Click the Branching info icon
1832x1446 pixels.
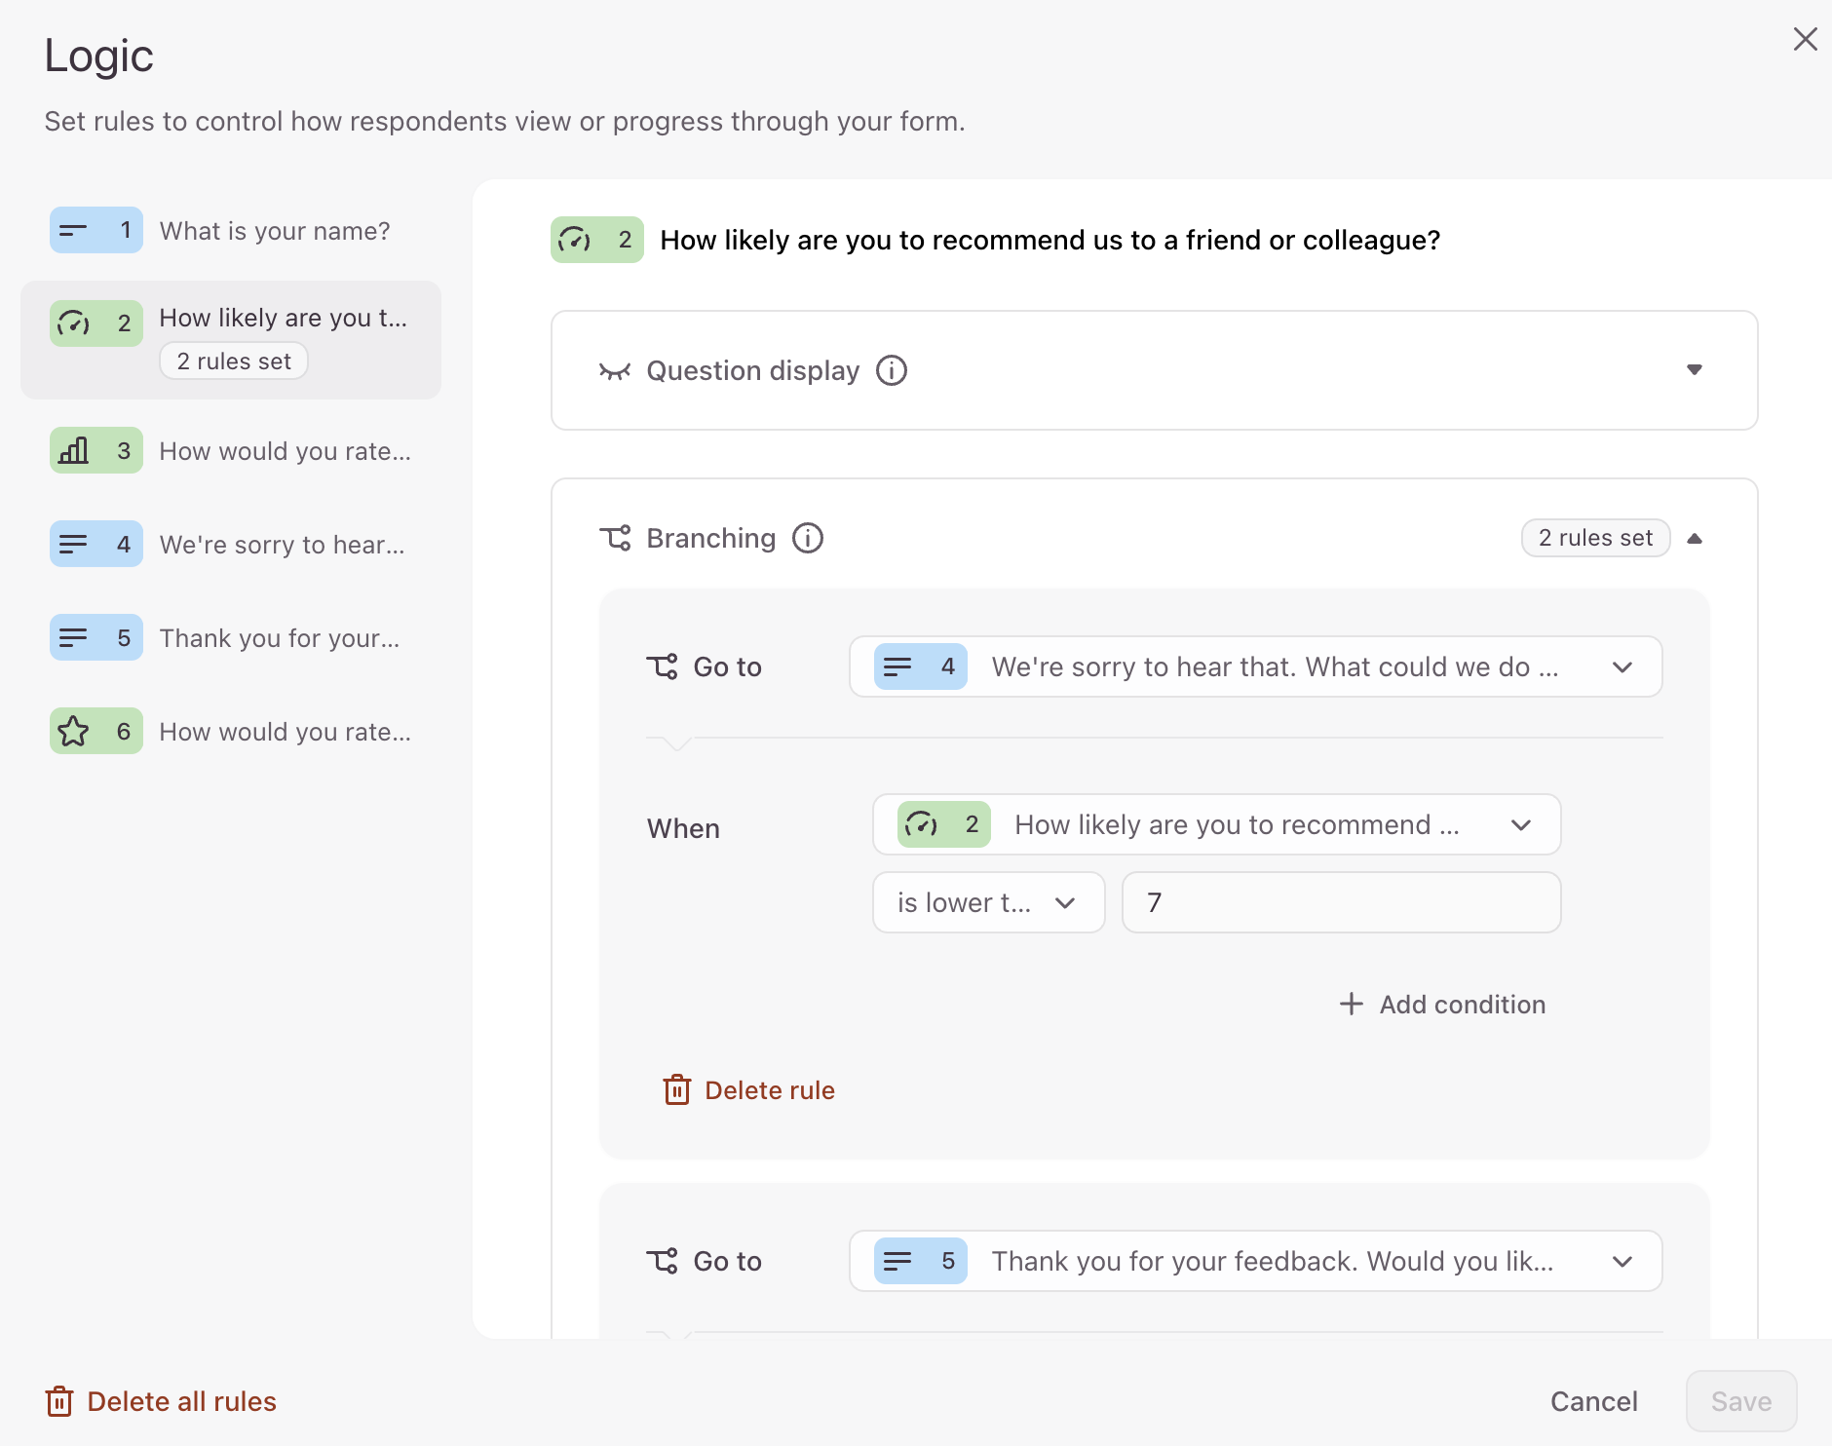807,538
